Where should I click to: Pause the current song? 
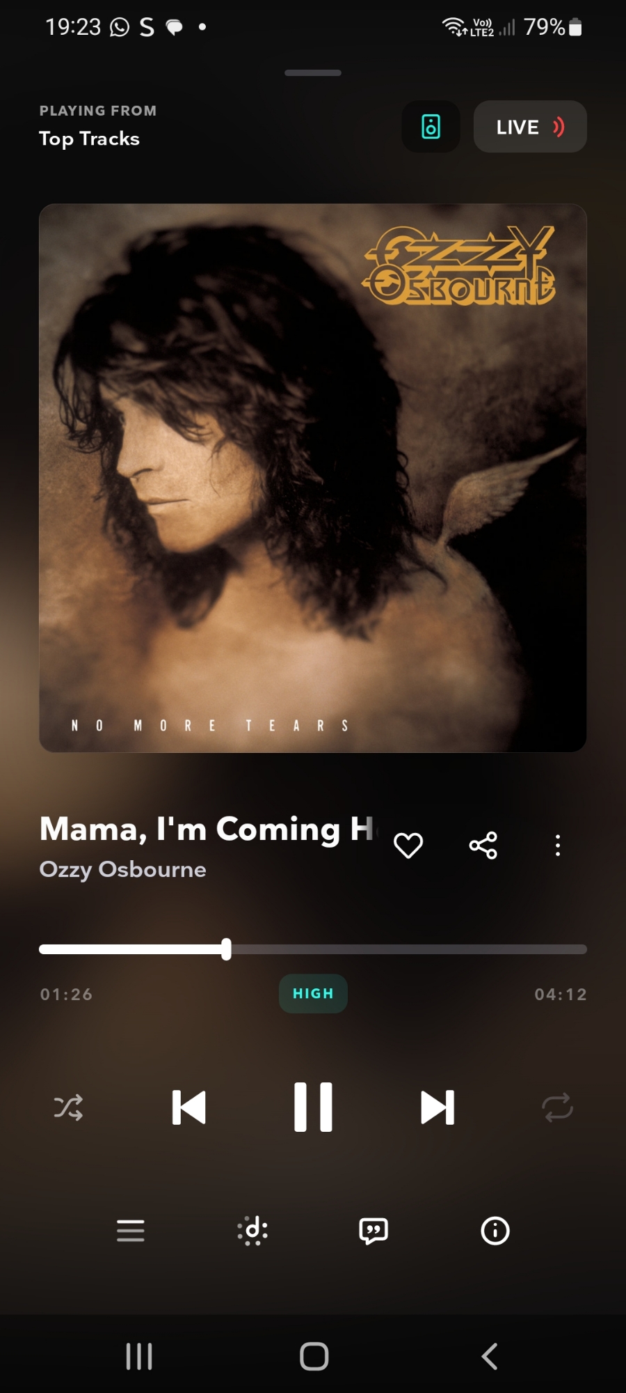pyautogui.click(x=313, y=1107)
